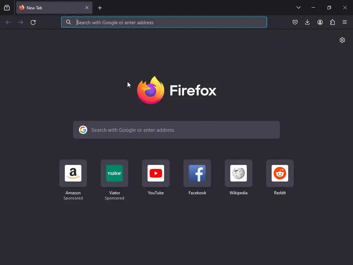
Task: Select the New Tab tab
Action: click(54, 8)
